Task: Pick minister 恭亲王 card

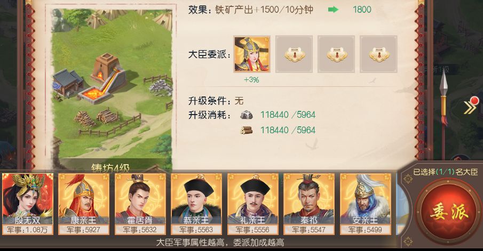Action: (x=196, y=204)
